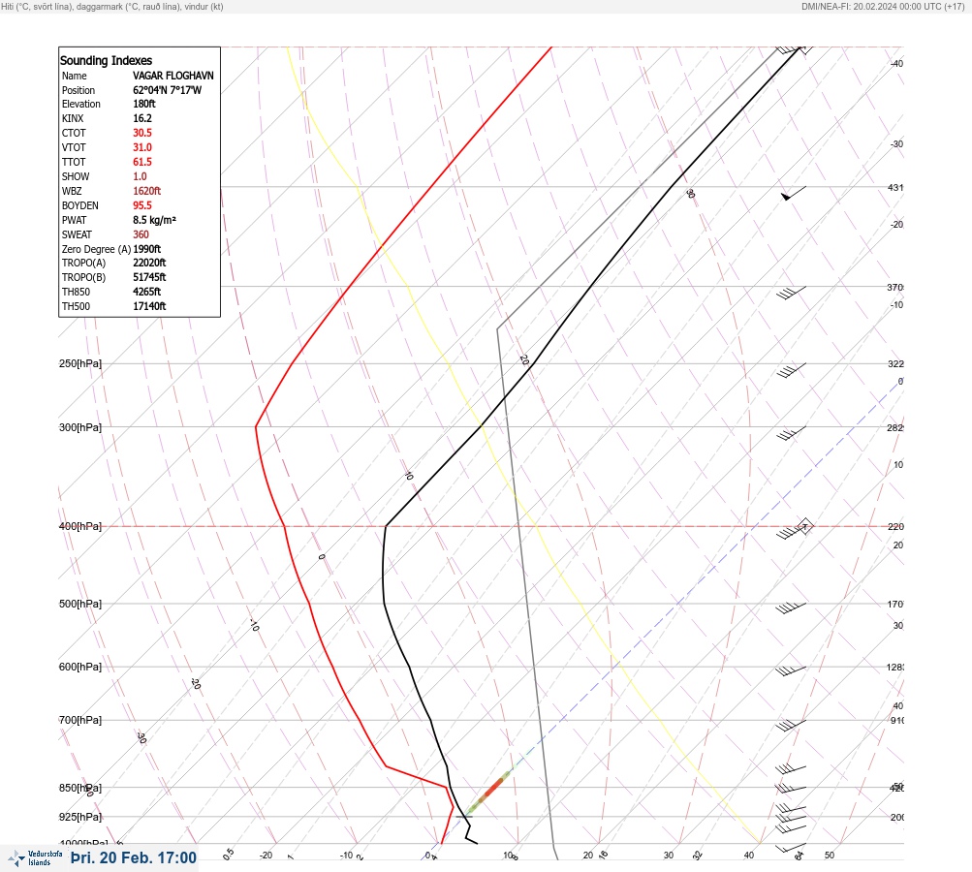The width and height of the screenshot is (972, 872).
Task: Click the Vedurstofa Islands logo
Action: (x=35, y=857)
